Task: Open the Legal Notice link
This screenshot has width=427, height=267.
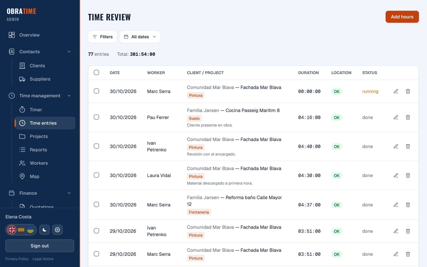Action: tap(43, 259)
